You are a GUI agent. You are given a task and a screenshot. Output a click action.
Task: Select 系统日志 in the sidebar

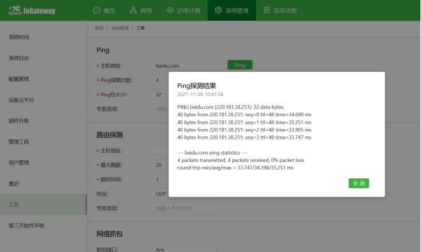[x=19, y=58]
